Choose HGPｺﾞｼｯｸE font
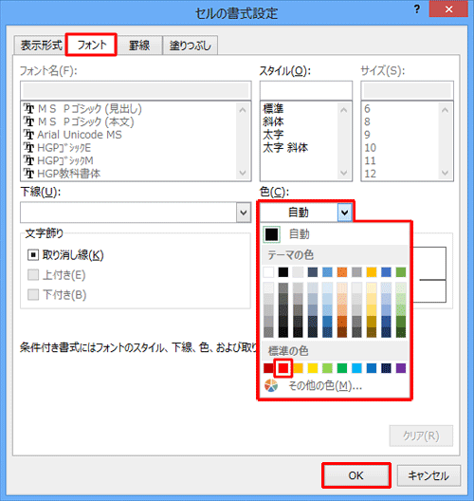Image resolution: width=474 pixels, height=501 pixels. [64, 148]
